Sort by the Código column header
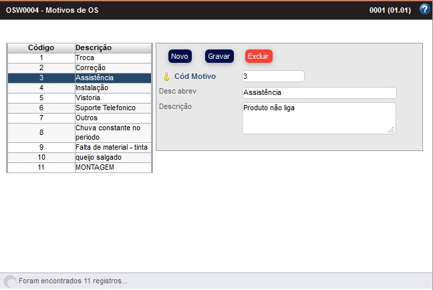 click(41, 48)
